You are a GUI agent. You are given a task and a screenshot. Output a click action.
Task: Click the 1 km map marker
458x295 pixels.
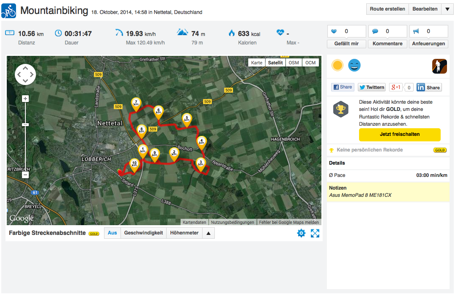(143, 151)
